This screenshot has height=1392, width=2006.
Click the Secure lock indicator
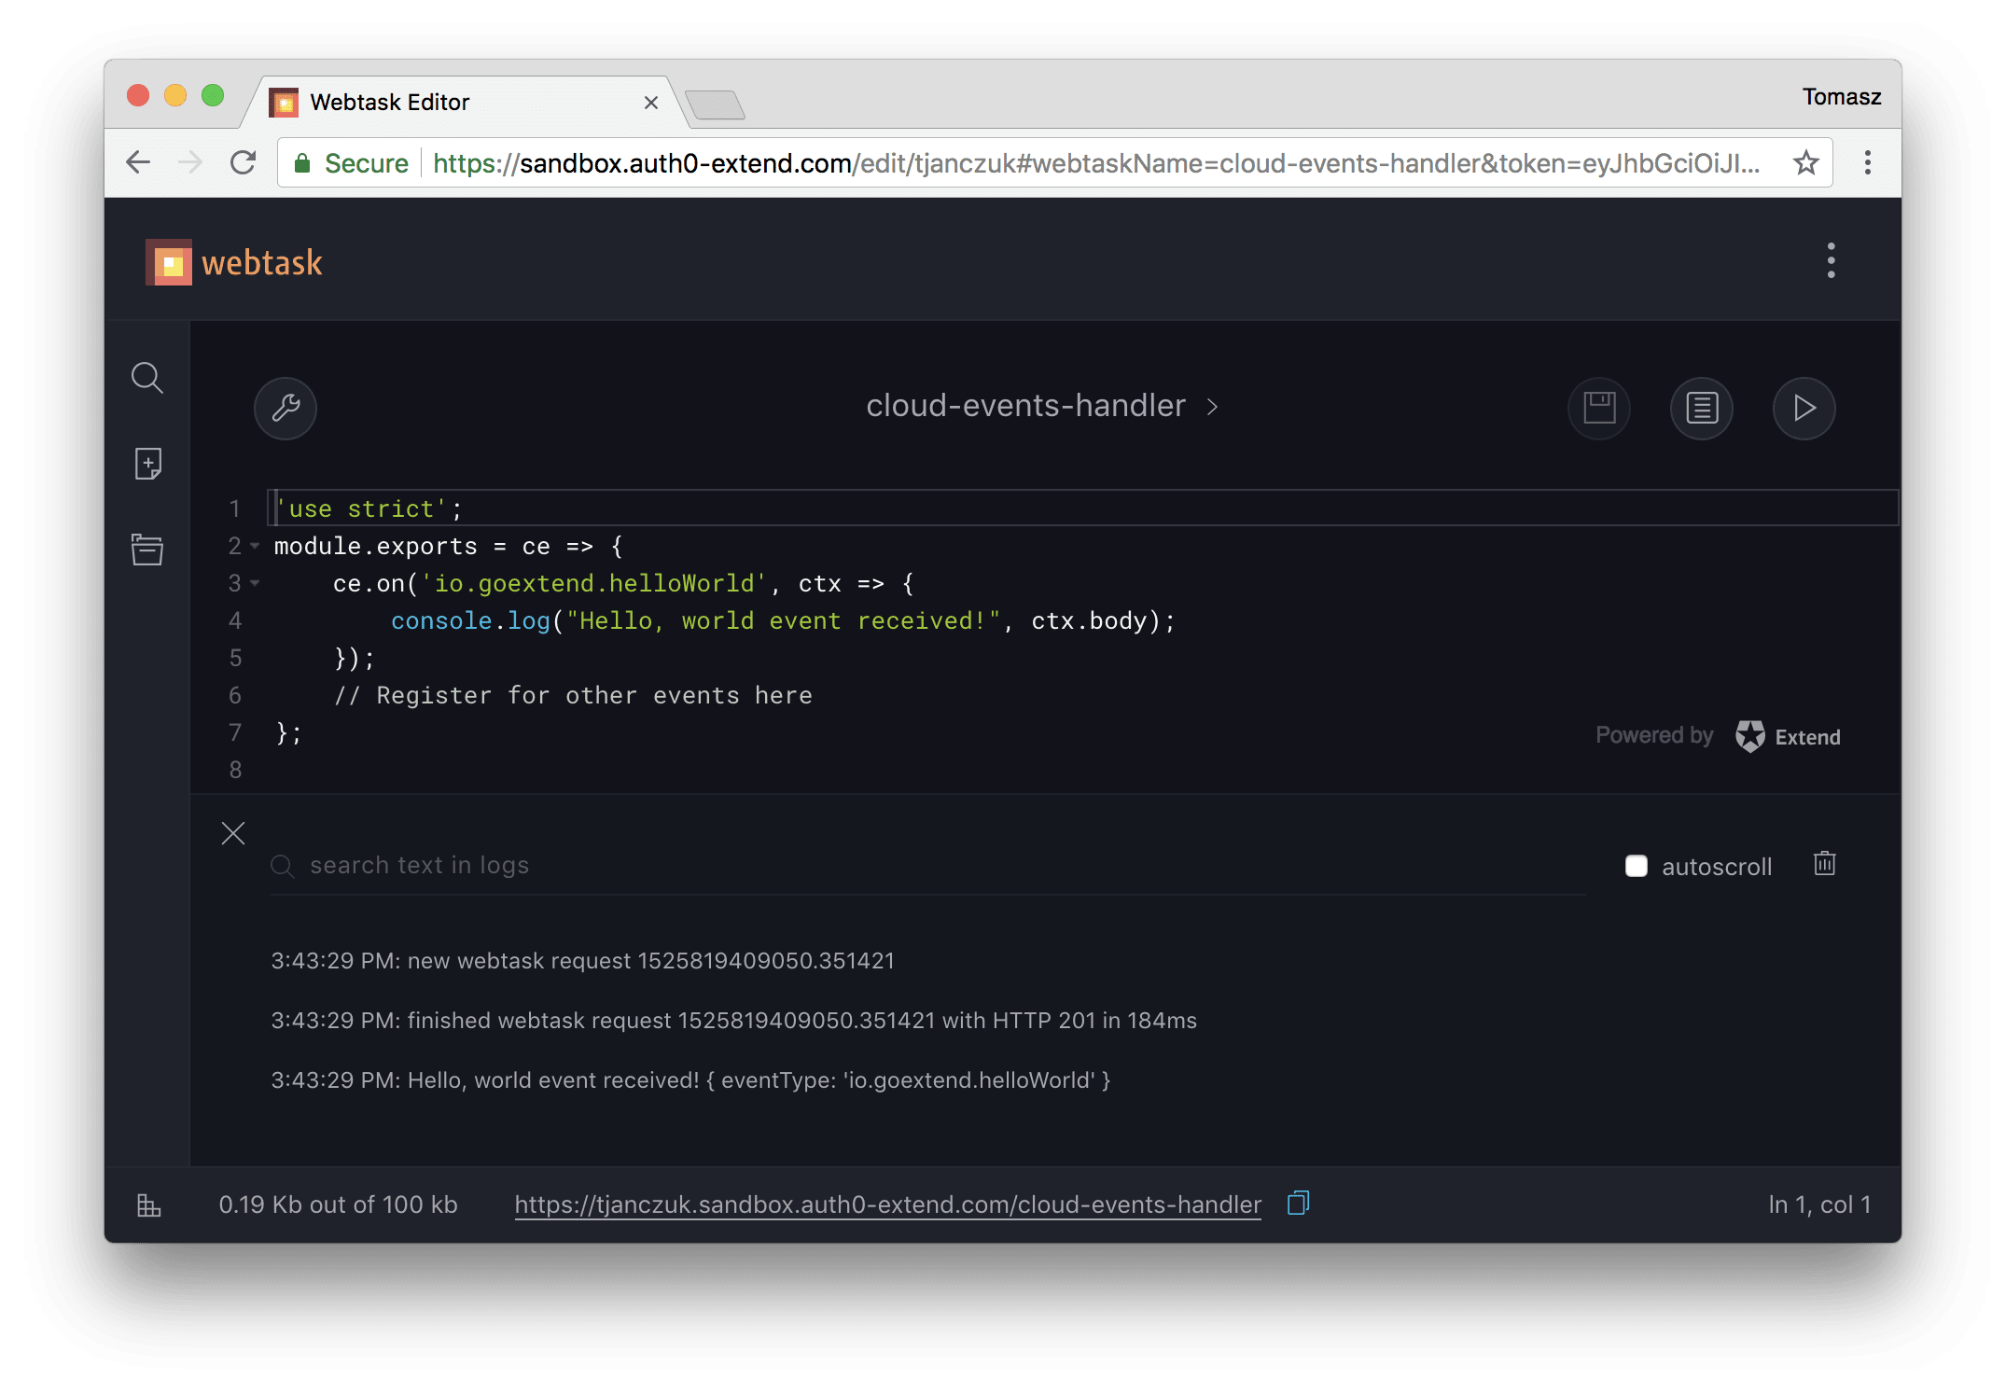point(352,163)
